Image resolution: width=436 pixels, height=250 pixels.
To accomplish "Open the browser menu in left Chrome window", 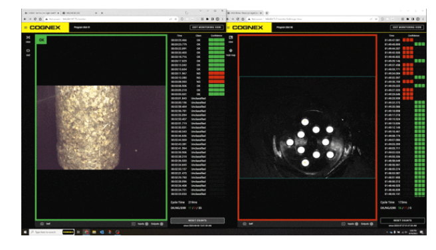I will point(223,19).
